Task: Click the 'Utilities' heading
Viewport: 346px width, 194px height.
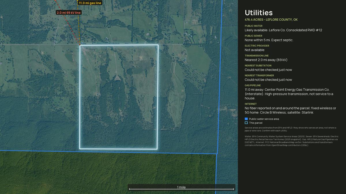Action: click(x=259, y=13)
